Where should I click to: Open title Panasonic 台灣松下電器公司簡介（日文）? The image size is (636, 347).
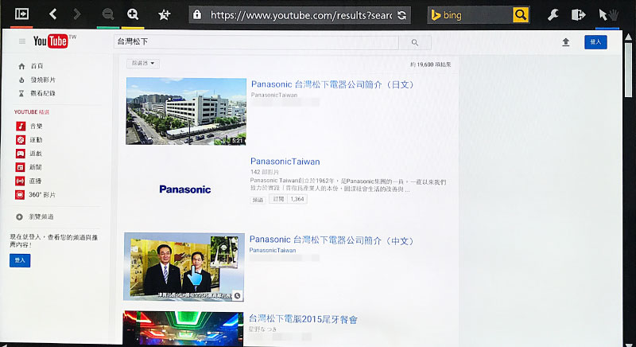pyautogui.click(x=332, y=84)
